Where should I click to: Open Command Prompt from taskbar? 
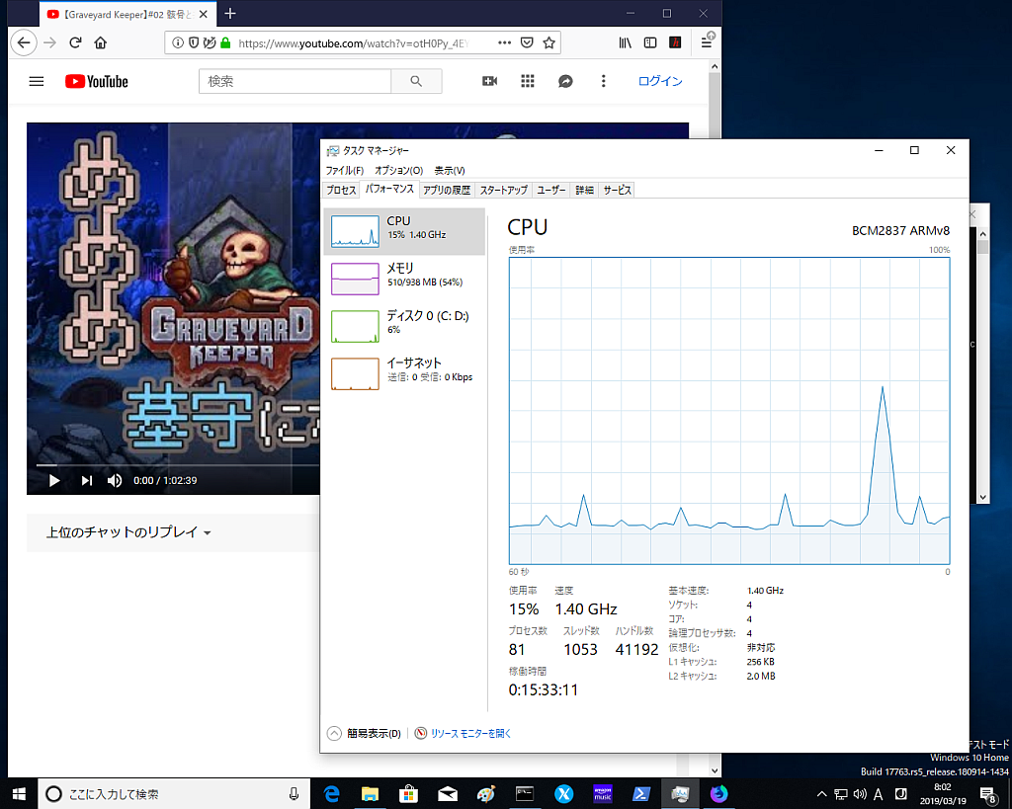click(x=525, y=794)
